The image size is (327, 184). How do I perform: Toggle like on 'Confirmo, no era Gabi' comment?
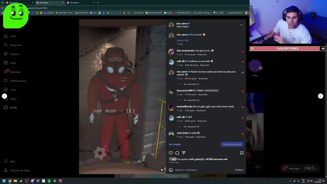pyautogui.click(x=243, y=62)
